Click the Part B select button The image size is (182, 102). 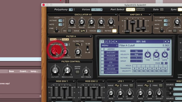pos(140,9)
